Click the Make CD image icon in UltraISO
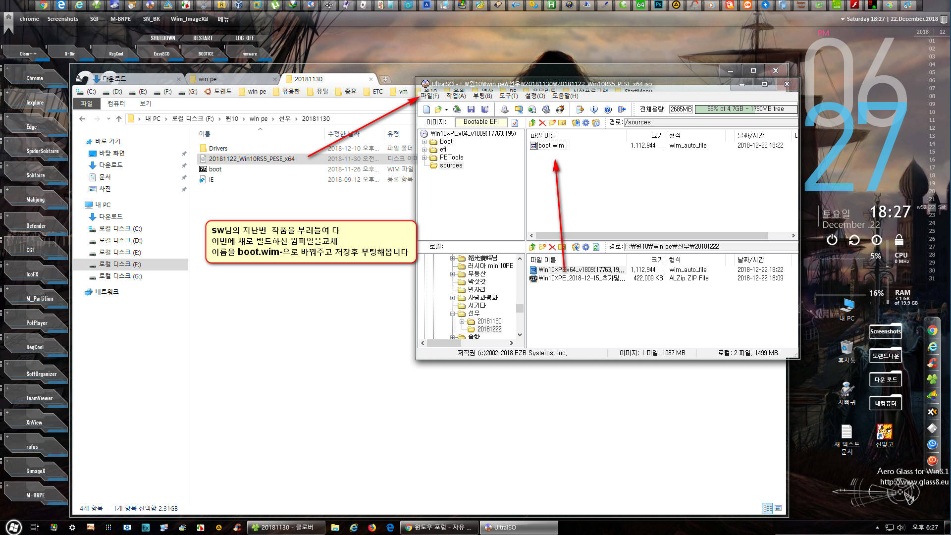This screenshot has height=535, width=951. tap(504, 109)
